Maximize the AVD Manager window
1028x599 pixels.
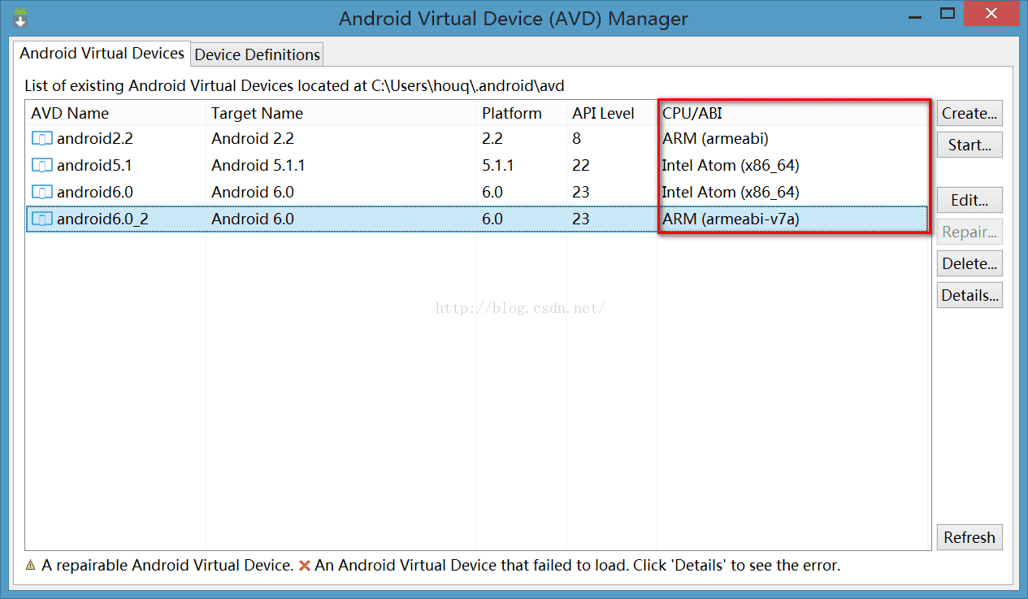coord(948,14)
